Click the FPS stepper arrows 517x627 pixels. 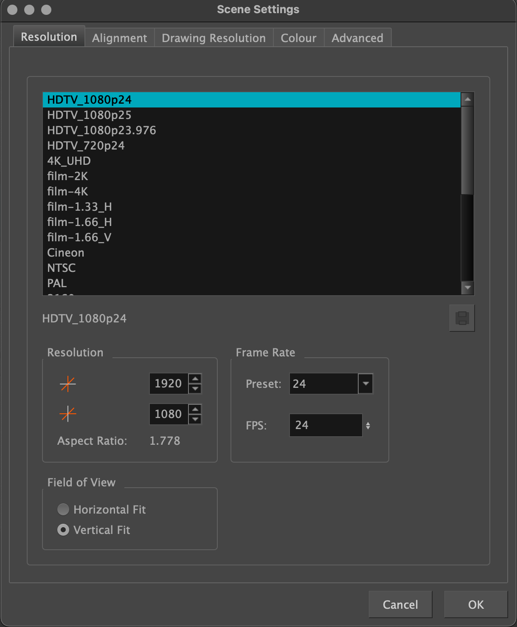coord(368,426)
